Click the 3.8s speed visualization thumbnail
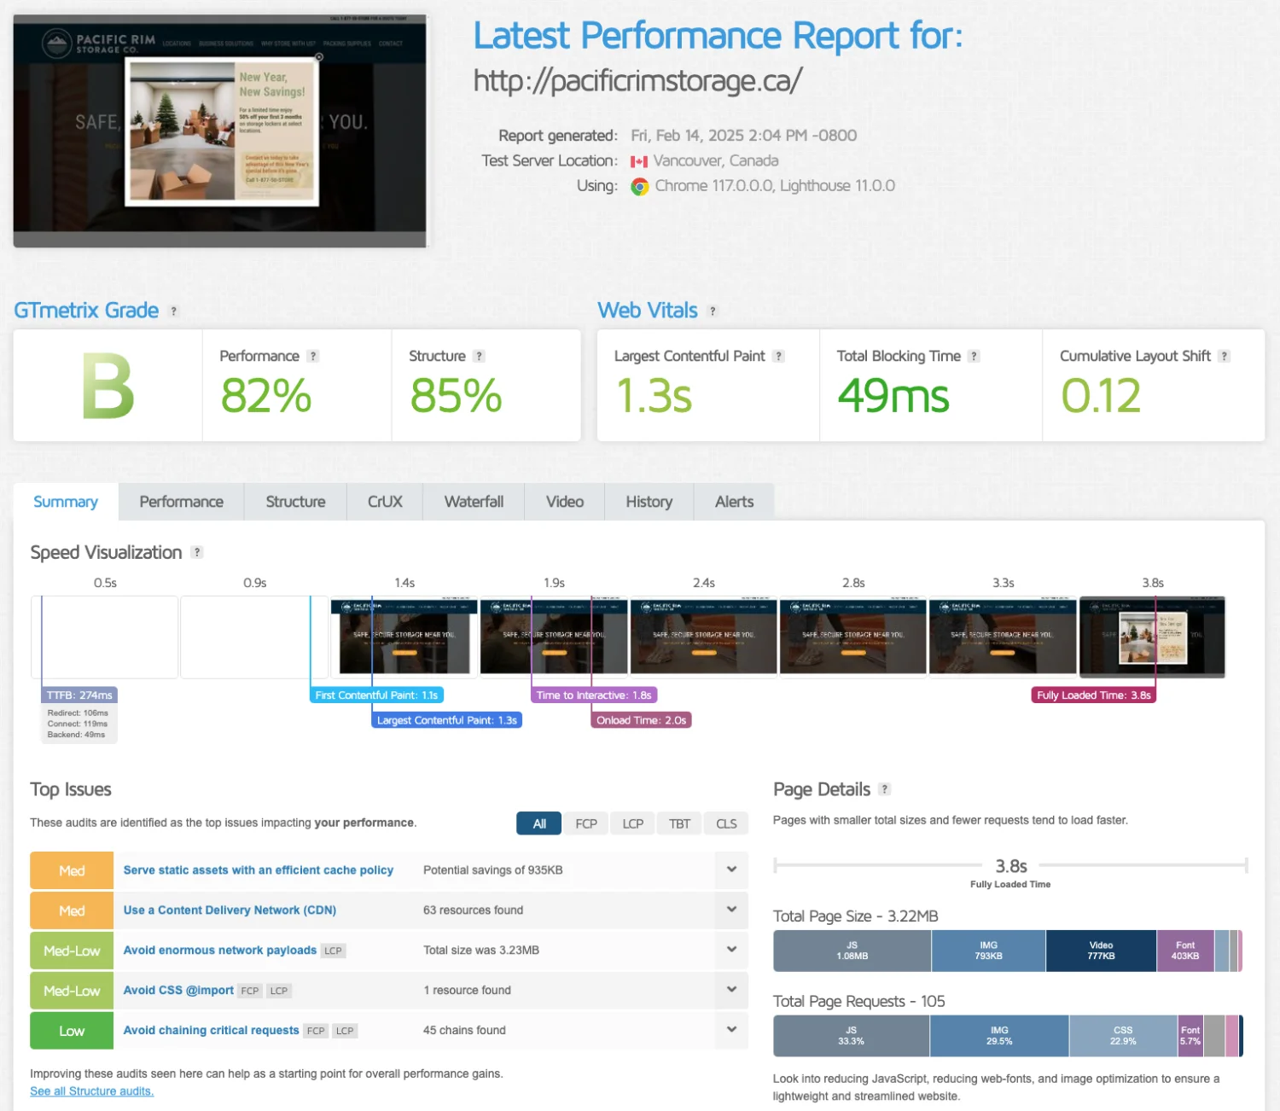 [1152, 637]
